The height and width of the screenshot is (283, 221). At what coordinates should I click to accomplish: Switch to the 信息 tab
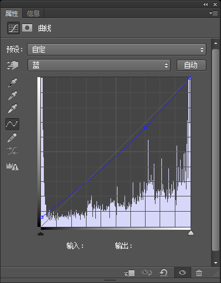point(33,13)
